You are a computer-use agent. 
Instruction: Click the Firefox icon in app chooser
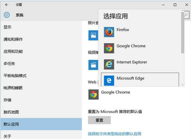click(109, 32)
